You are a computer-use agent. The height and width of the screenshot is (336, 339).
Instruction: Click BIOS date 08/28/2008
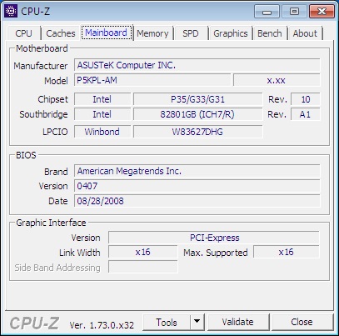(x=197, y=201)
